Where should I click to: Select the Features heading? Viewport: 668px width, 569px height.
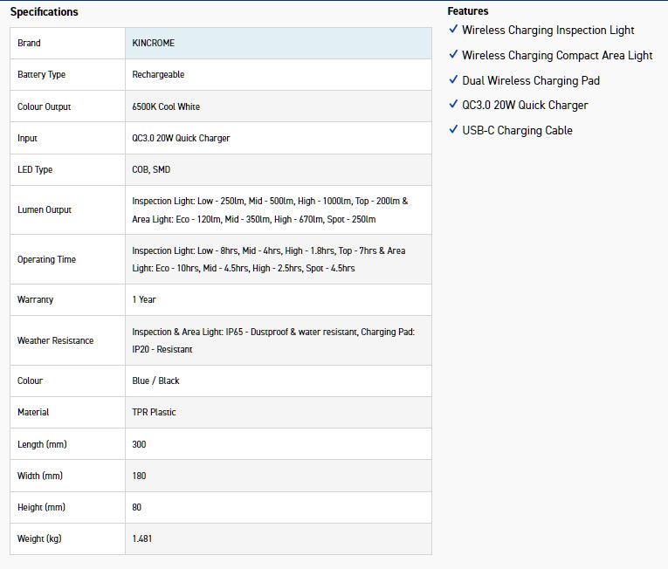(468, 11)
